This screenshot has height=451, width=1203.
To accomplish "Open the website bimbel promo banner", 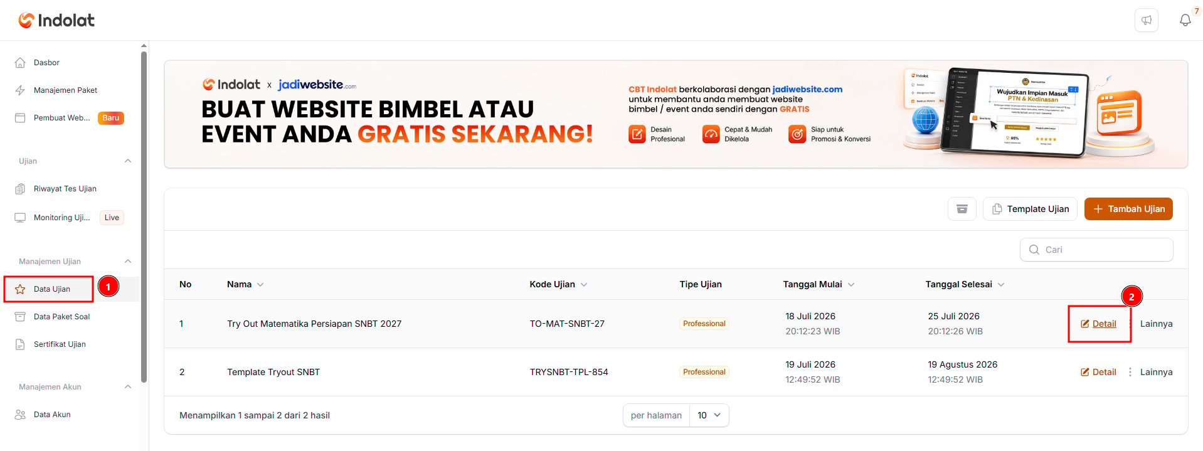I will click(x=676, y=114).
